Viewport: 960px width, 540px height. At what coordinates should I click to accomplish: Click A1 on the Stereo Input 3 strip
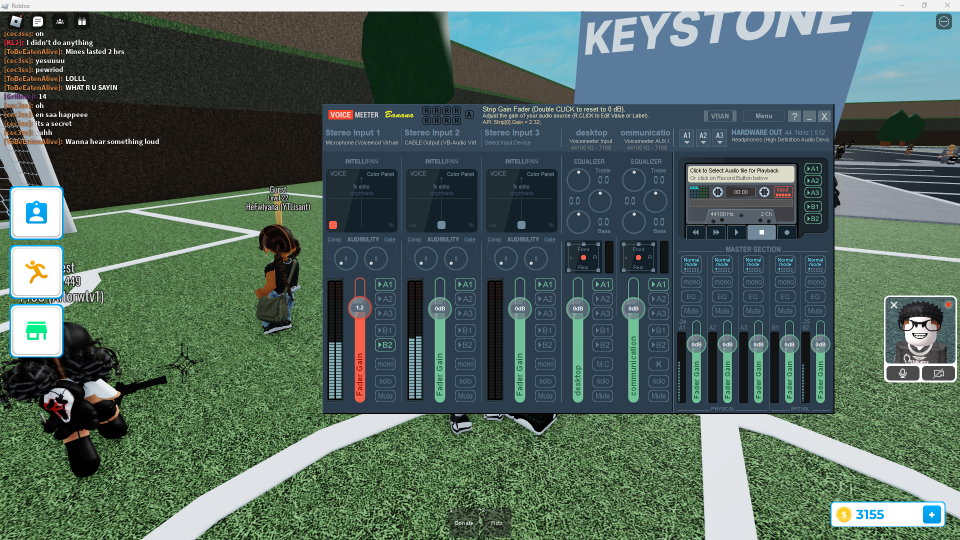point(545,284)
